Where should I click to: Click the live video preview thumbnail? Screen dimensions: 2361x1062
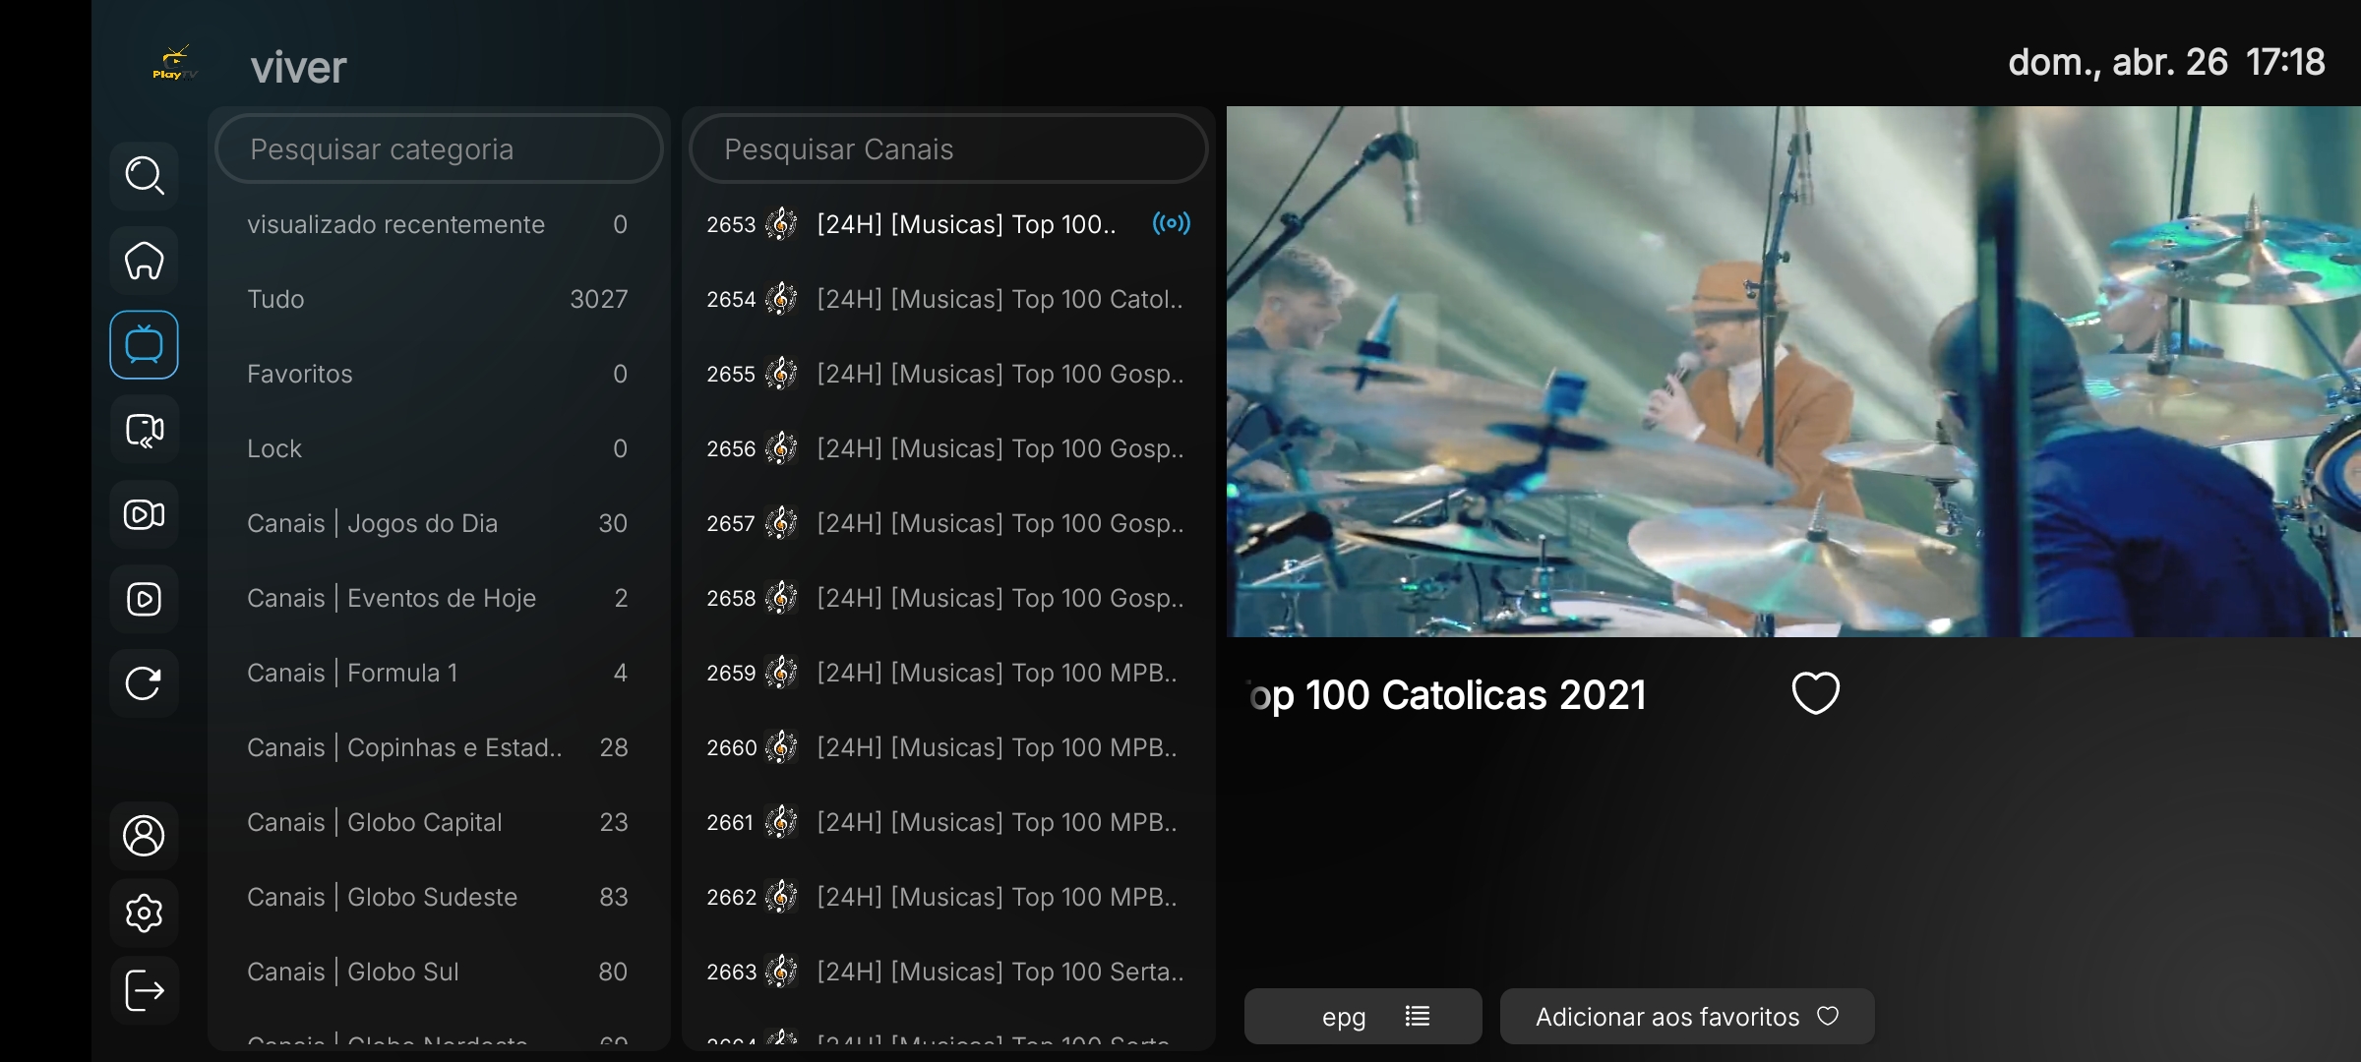click(1792, 372)
